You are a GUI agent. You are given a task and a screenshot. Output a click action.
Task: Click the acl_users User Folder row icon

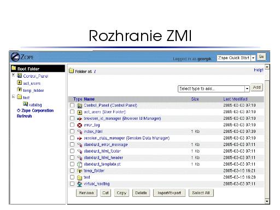click(79, 112)
